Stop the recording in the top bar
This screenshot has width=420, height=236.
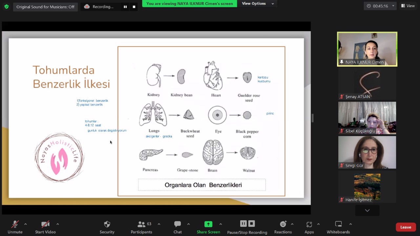coord(134,7)
